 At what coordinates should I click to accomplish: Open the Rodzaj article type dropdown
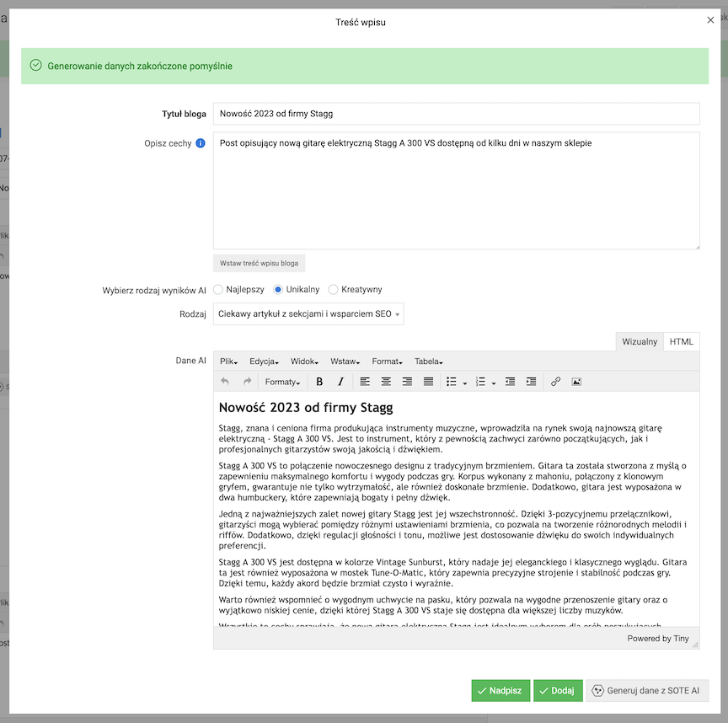tap(308, 314)
